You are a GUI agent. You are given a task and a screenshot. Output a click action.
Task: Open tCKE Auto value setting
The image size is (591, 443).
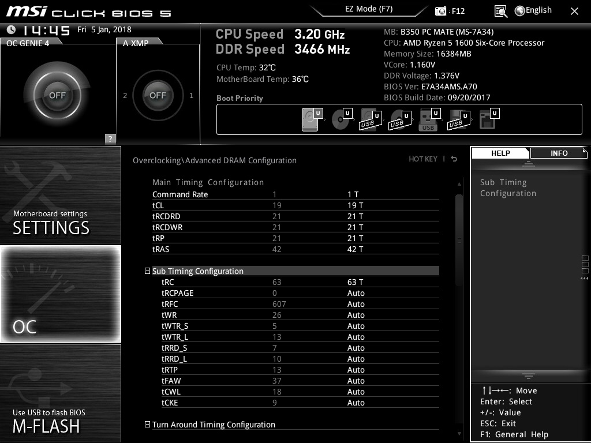coord(356,403)
